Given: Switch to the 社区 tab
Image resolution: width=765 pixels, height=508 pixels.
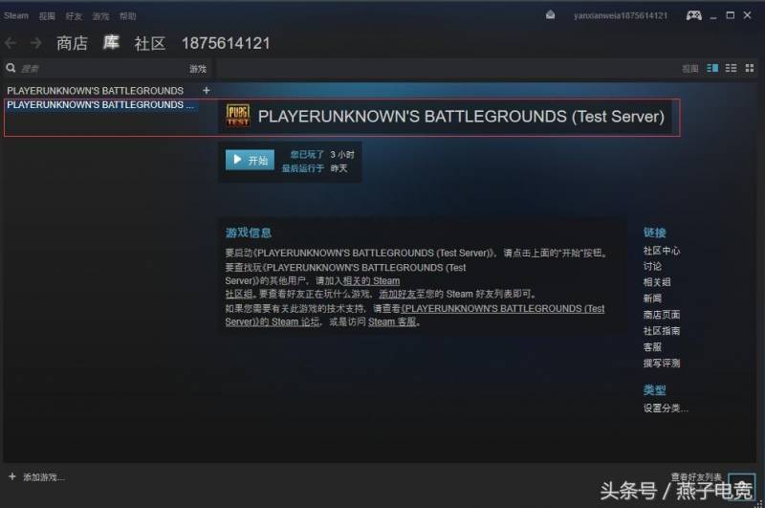Looking at the screenshot, I should point(150,43).
